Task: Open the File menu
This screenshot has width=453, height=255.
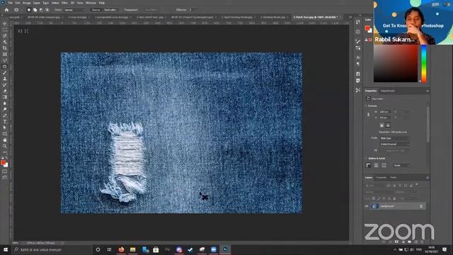Action: coord(11,3)
